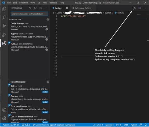This screenshot has height=127, width=149.
Task: Open the Explorer view in activity bar
Action: click(4, 9)
